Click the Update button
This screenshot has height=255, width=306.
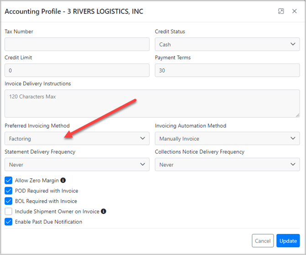pyautogui.click(x=288, y=241)
